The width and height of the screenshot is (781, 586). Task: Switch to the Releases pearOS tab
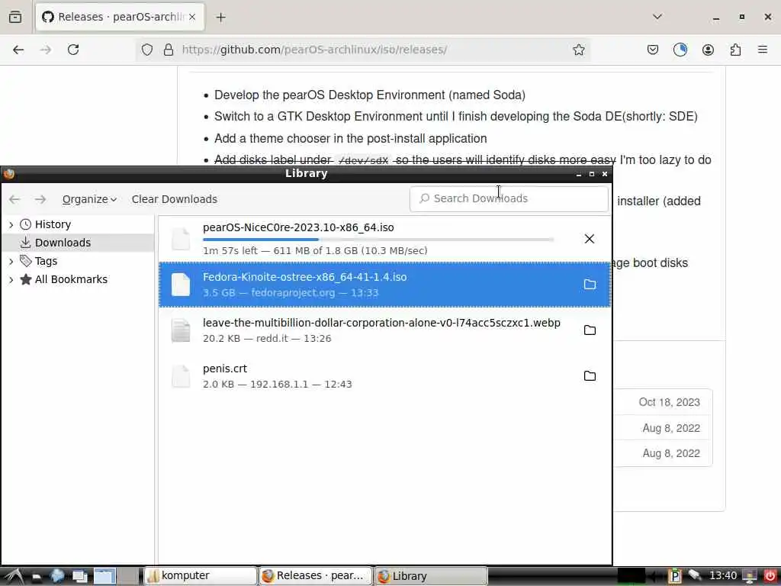click(x=120, y=18)
